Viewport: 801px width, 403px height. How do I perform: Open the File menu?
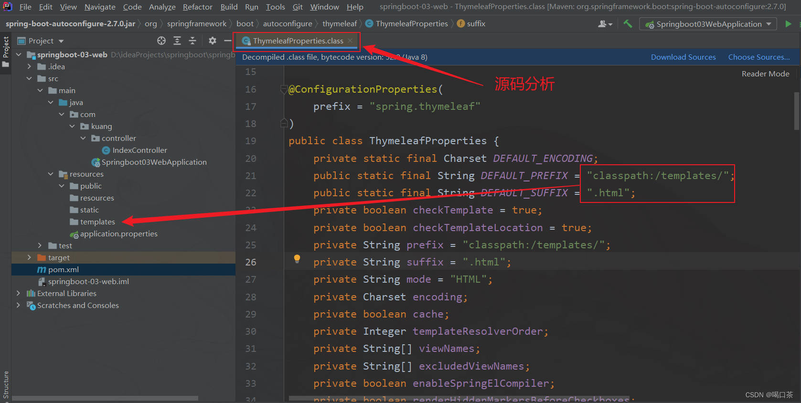click(25, 7)
